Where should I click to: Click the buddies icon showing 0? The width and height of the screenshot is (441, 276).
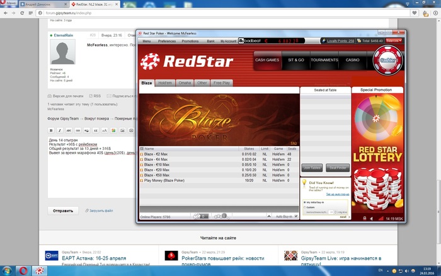click(x=200, y=216)
